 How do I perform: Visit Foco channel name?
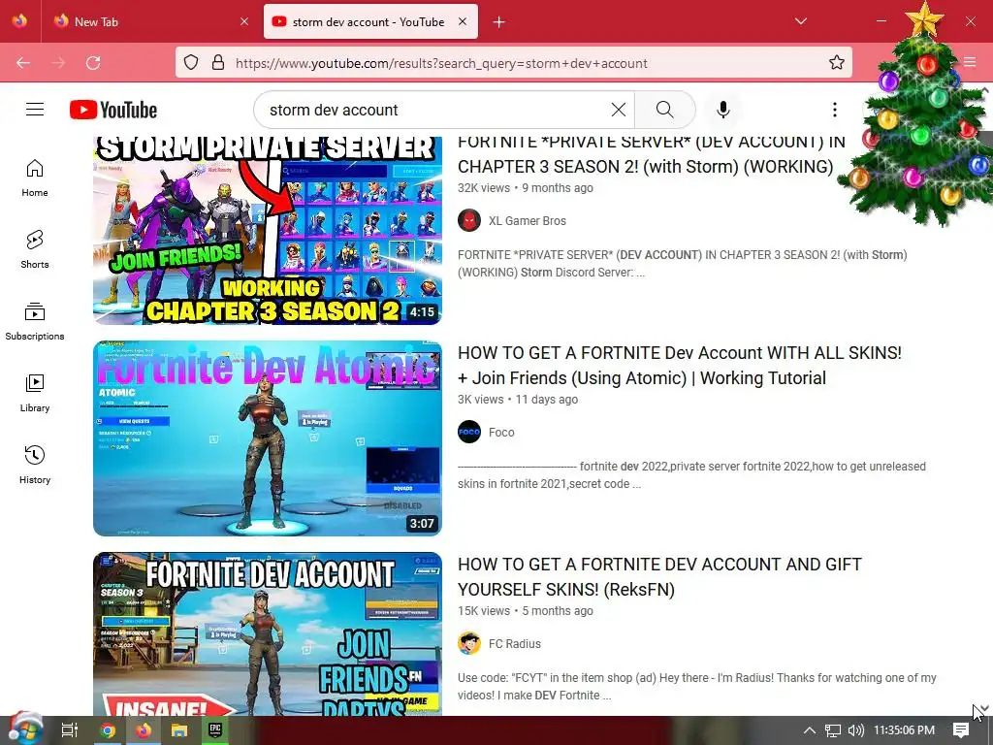501,433
